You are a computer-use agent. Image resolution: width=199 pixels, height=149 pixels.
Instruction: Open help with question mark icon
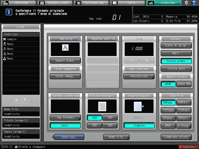(194, 3)
